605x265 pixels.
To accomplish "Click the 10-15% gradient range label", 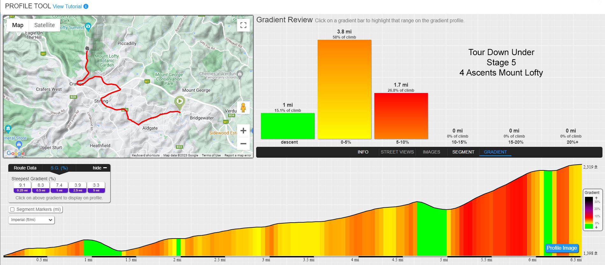I will pos(459,142).
